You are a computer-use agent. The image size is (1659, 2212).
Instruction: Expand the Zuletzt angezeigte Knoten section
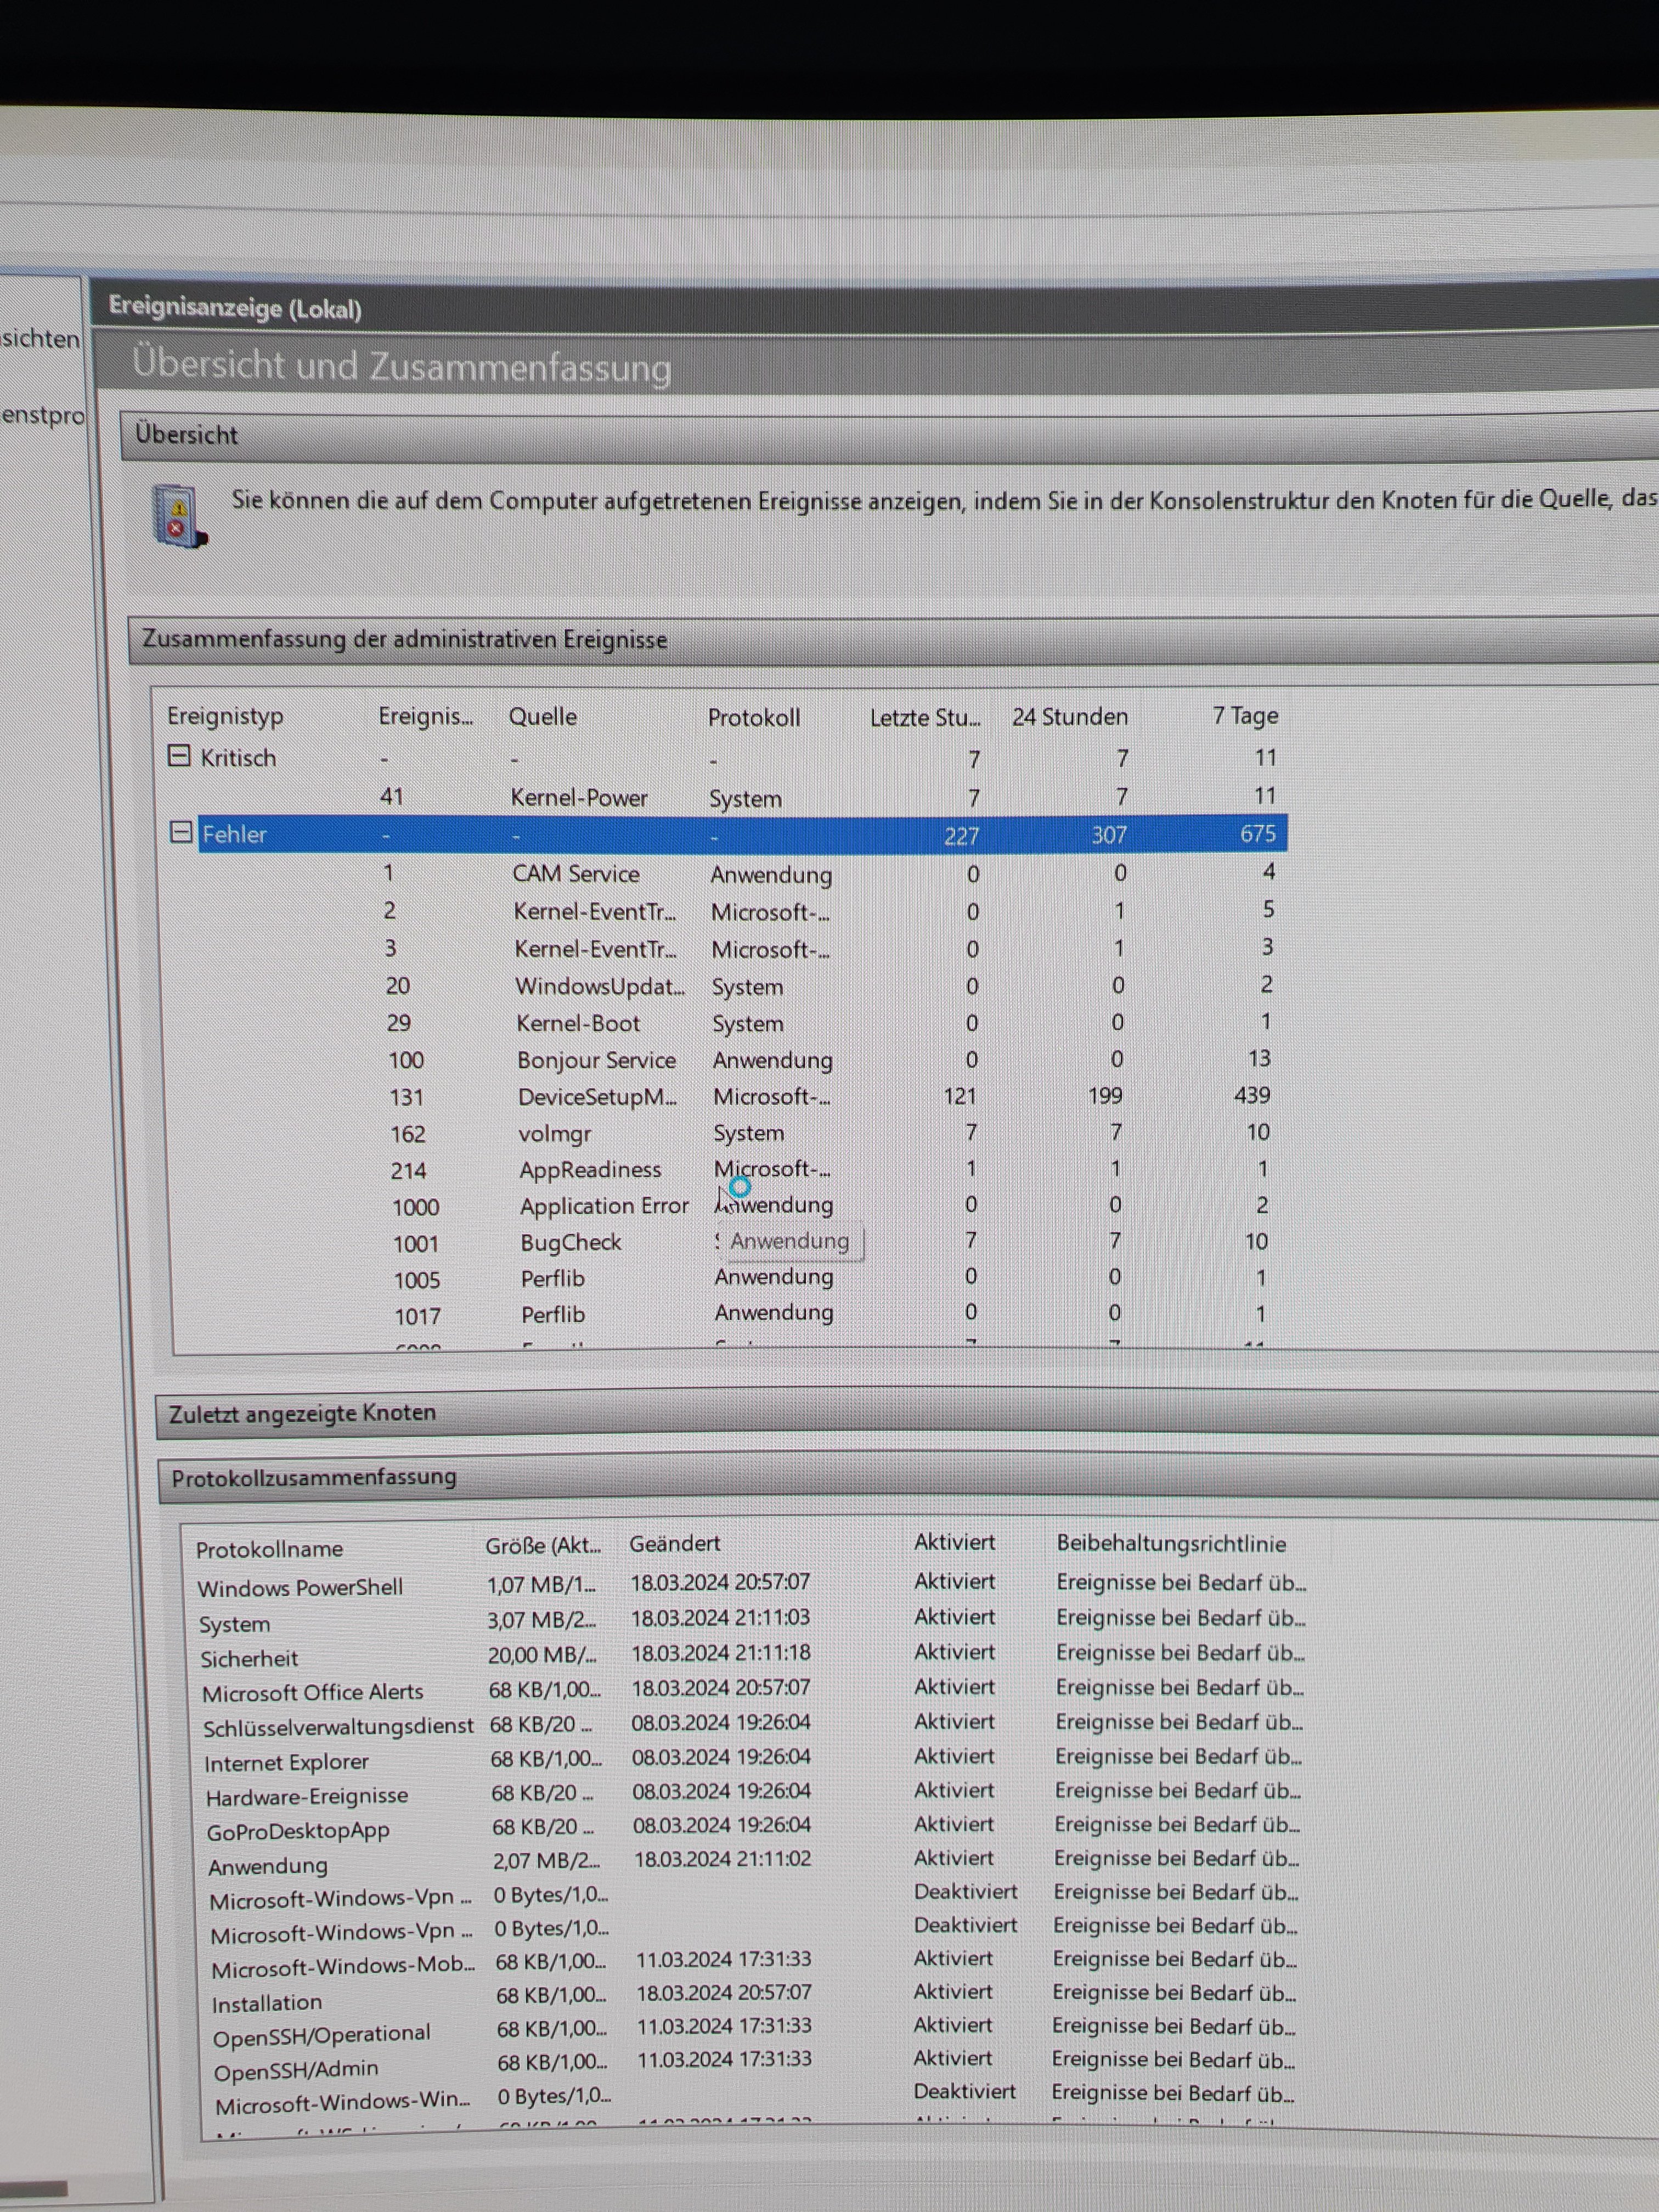pyautogui.click(x=302, y=1413)
